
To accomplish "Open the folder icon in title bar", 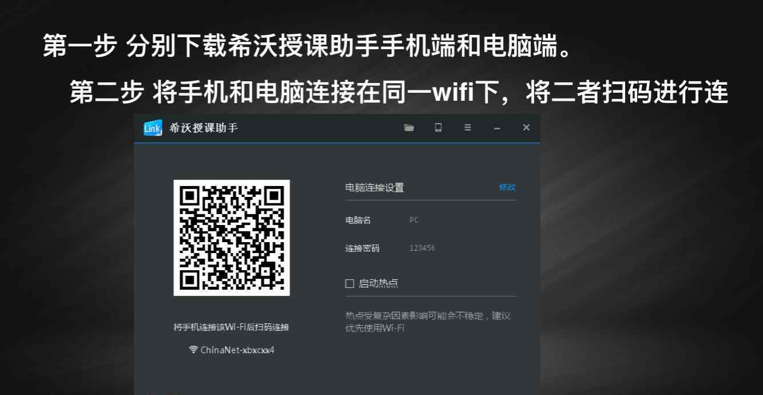I will tap(409, 128).
